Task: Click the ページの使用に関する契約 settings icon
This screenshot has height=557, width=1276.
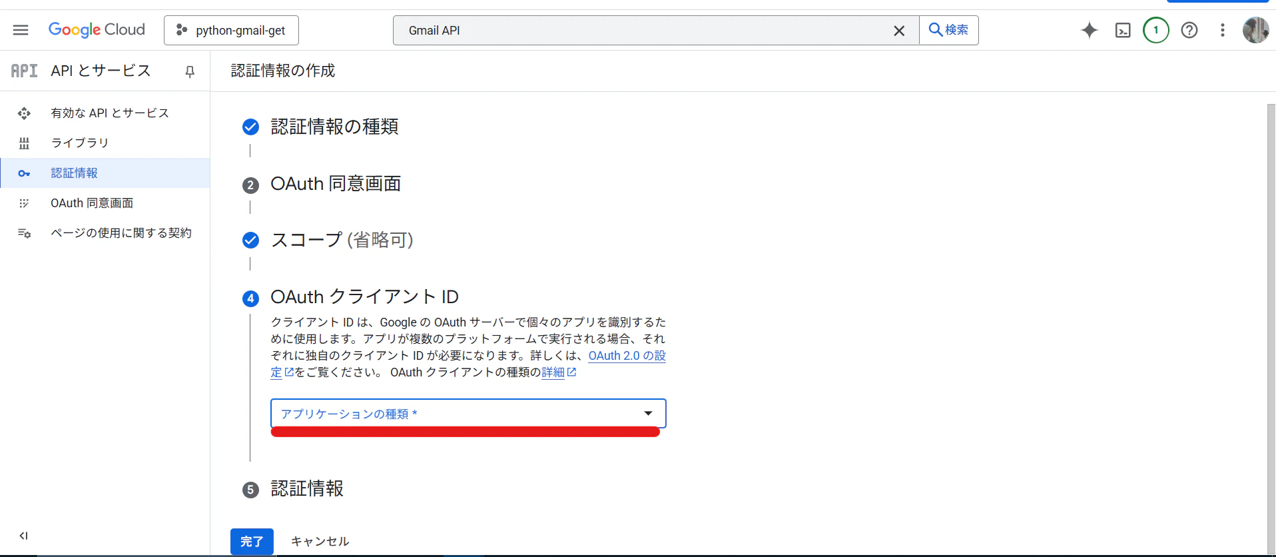Action: pos(24,233)
